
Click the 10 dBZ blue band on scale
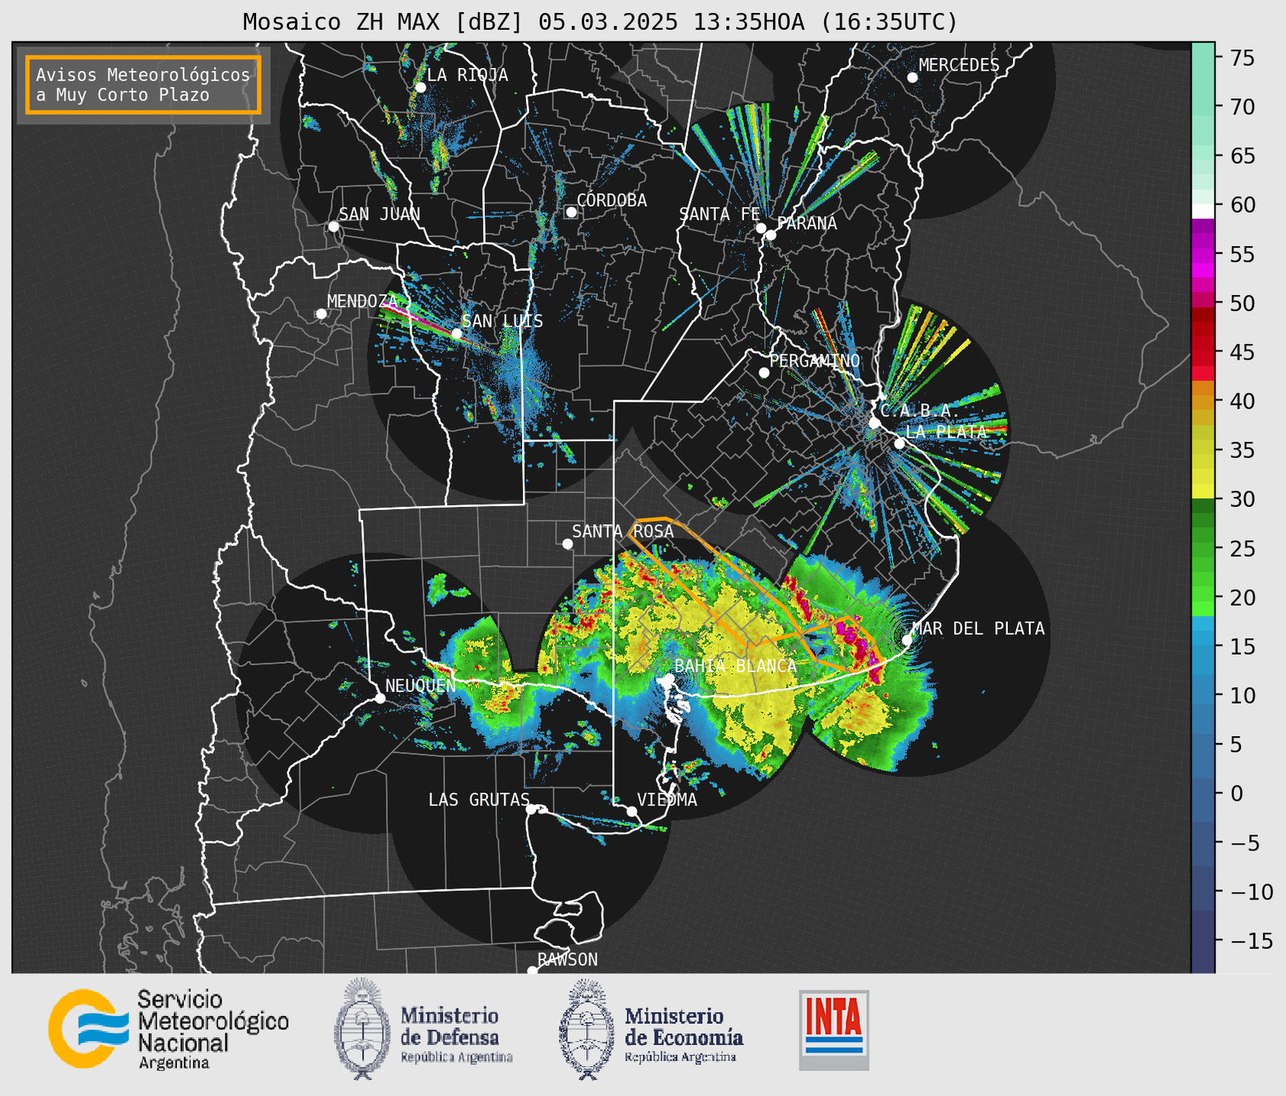[1203, 696]
